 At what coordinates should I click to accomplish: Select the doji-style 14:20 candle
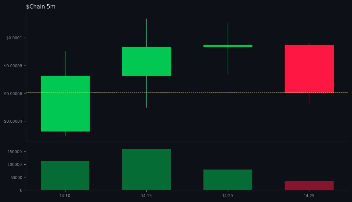tap(227, 46)
